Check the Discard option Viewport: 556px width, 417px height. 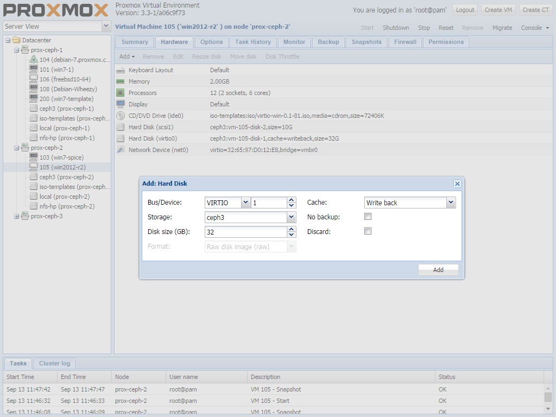tap(368, 231)
